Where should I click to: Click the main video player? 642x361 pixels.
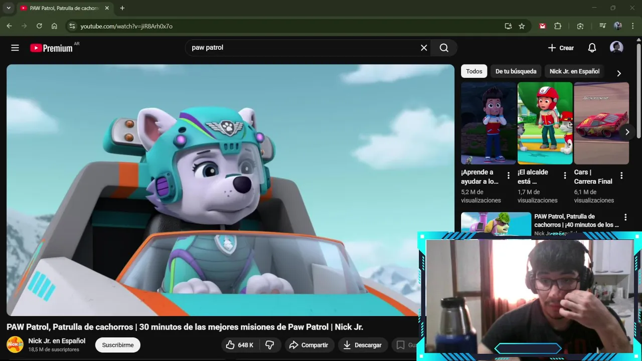tap(230, 190)
